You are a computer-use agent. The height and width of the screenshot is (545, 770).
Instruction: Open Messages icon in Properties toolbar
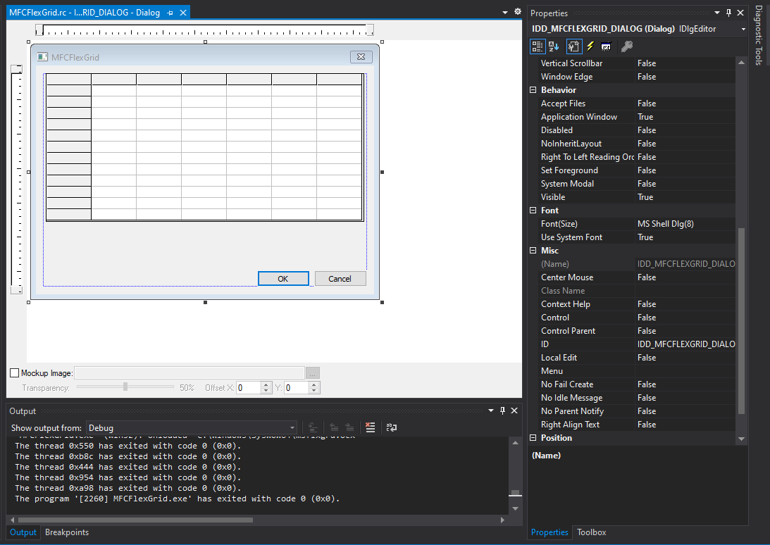click(x=606, y=46)
